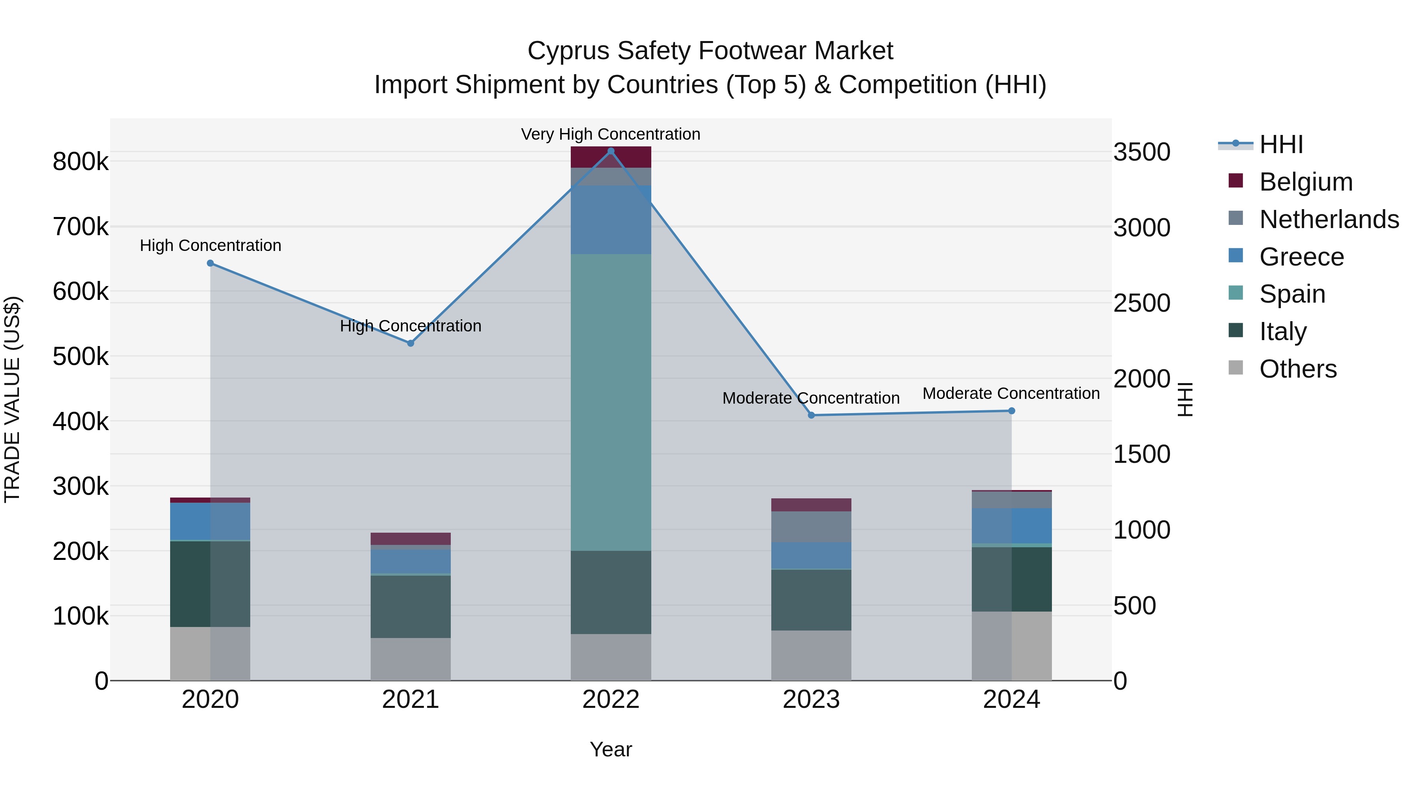This screenshot has width=1421, height=799.
Task: Toggle the Netherlands legend entry
Action: [x=1313, y=219]
